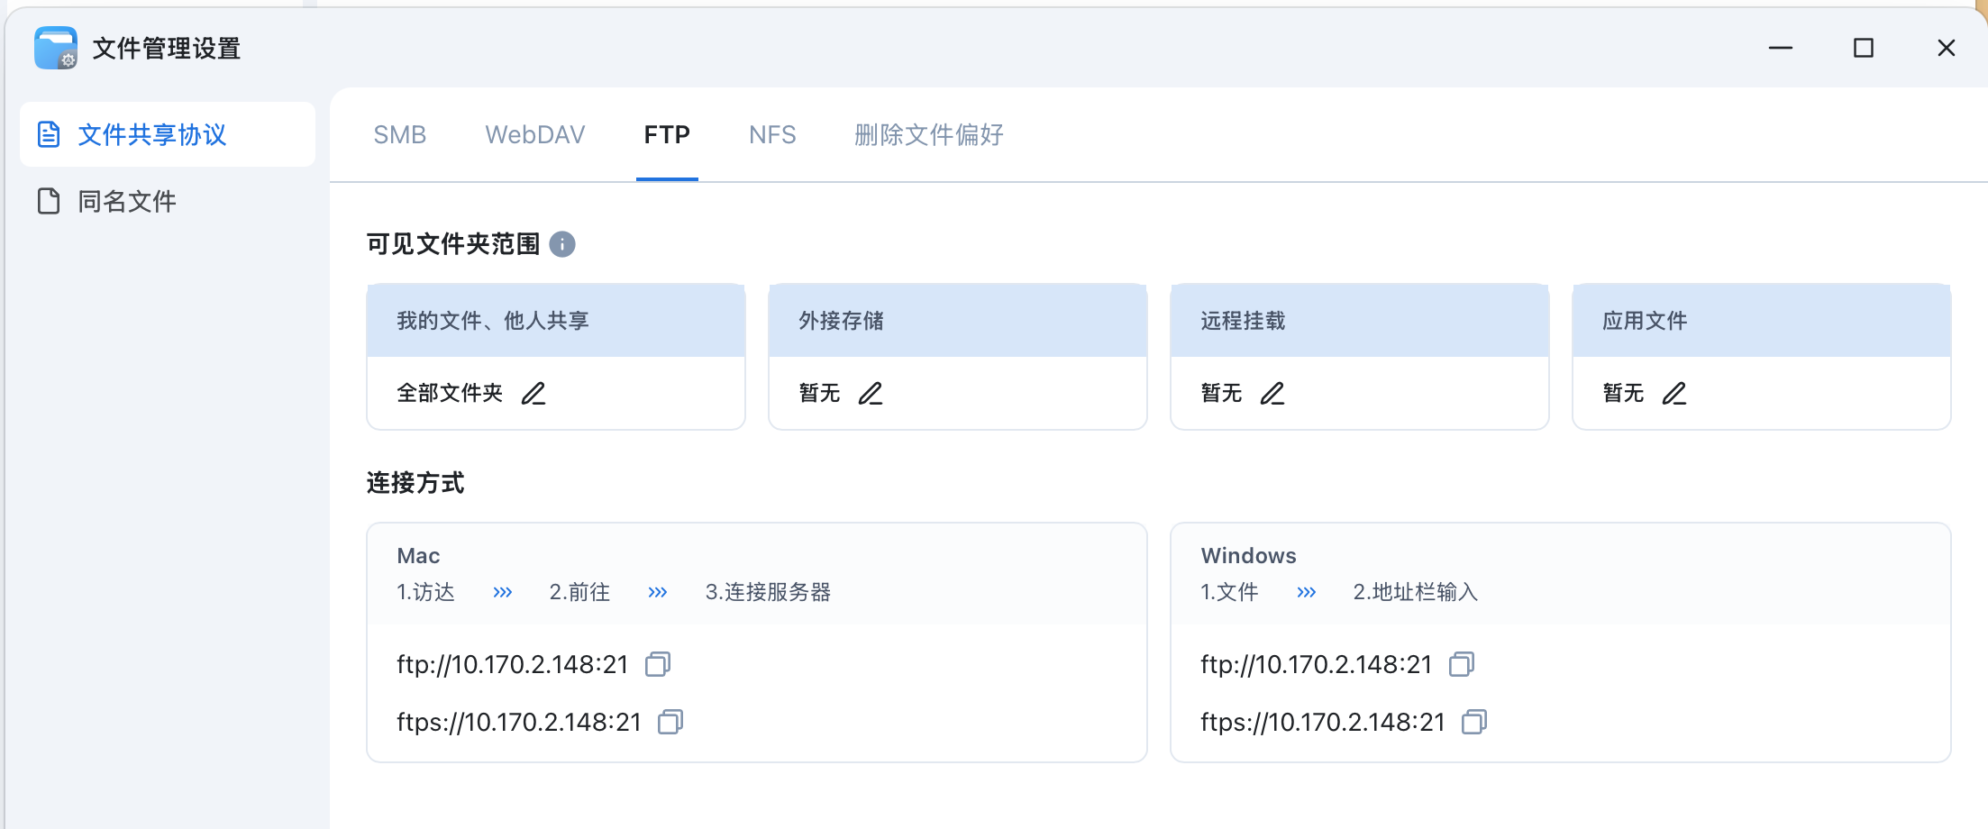
Task: Edit folder scope for 我的文件、他人共享
Action: pos(533,393)
